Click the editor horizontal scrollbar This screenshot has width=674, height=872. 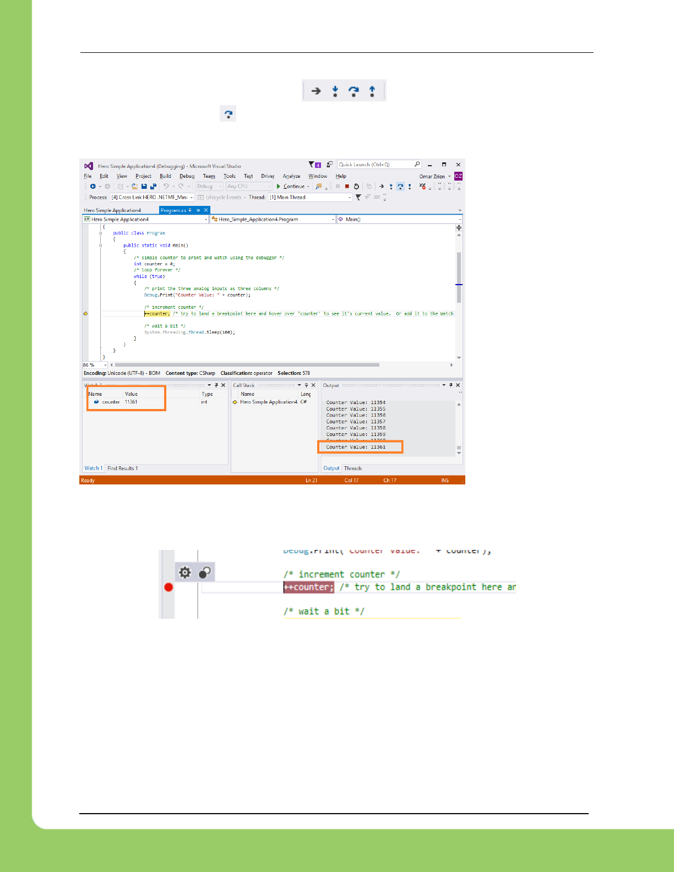coord(247,365)
